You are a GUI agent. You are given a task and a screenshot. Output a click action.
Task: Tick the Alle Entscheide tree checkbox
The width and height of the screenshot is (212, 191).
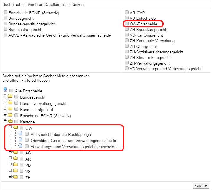click(11, 90)
